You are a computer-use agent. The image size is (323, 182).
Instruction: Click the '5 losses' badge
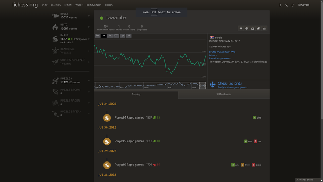[x=256, y=165]
